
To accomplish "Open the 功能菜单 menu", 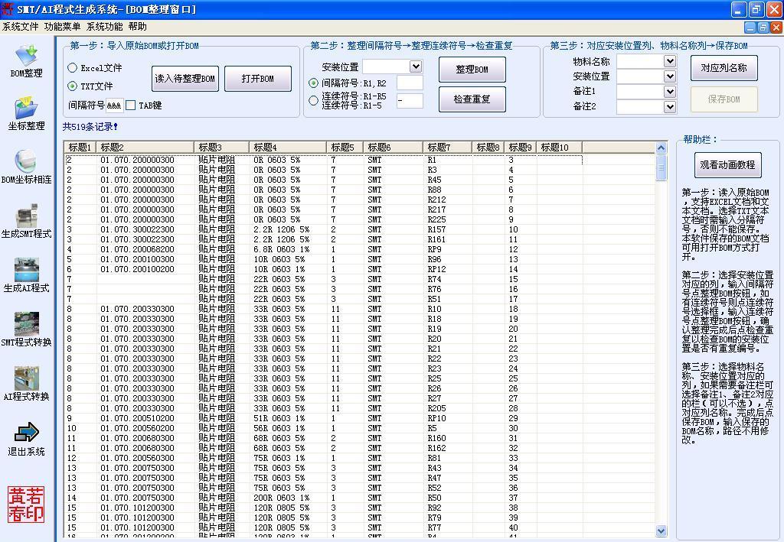I will coord(62,27).
